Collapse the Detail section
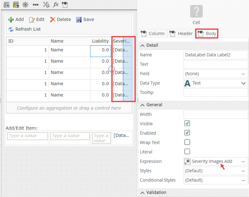The image size is (249, 197). (143, 45)
